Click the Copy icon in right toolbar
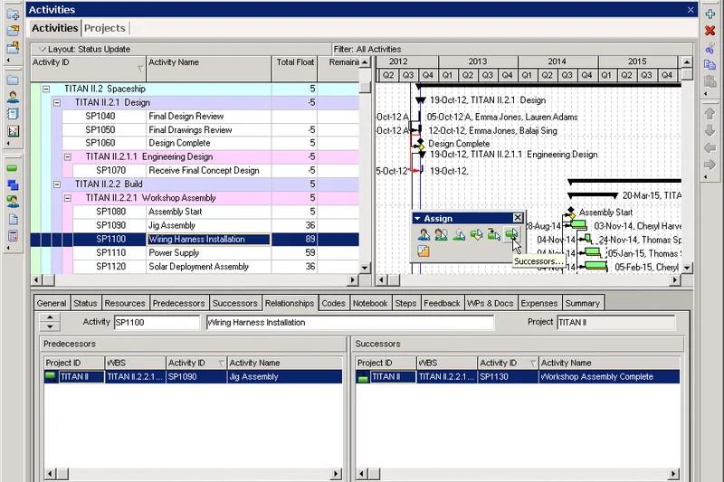Viewport: 724px width, 482px height. click(x=710, y=64)
